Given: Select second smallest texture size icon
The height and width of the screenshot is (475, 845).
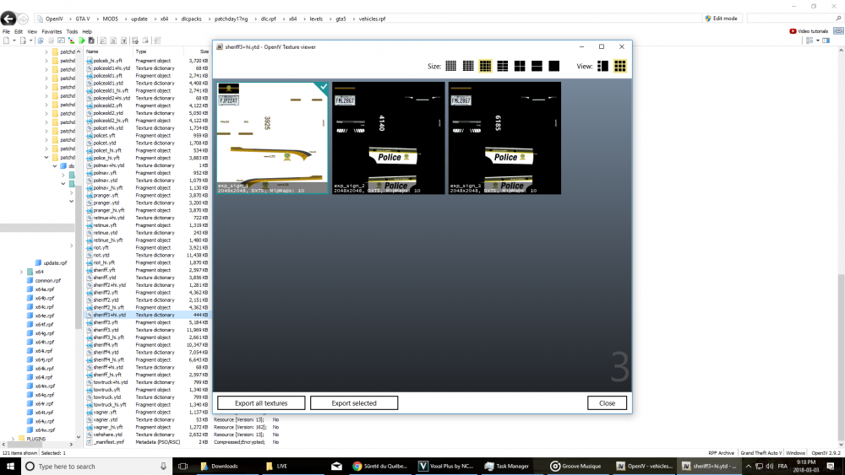Looking at the screenshot, I should [x=468, y=66].
